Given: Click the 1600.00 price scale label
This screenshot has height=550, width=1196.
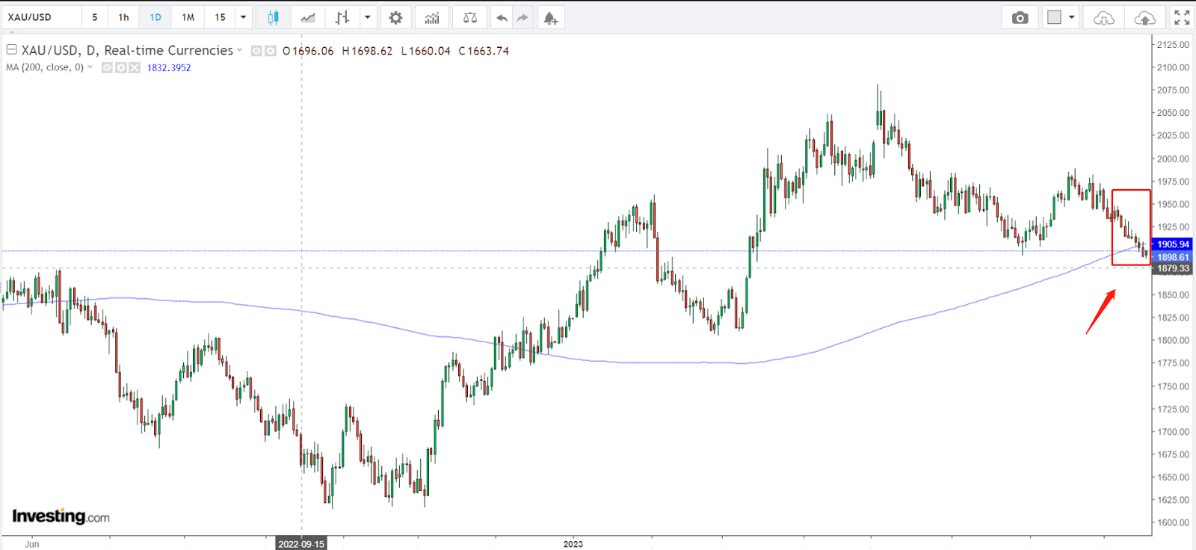Looking at the screenshot, I should click(x=1173, y=522).
